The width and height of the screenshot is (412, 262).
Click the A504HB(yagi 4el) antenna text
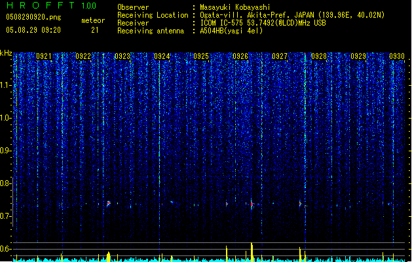[x=231, y=31]
